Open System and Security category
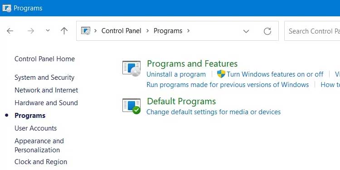 coord(44,78)
